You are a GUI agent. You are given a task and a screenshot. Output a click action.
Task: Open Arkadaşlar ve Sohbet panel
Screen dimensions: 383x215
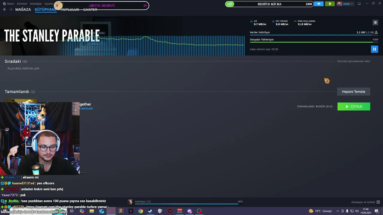(x=363, y=202)
